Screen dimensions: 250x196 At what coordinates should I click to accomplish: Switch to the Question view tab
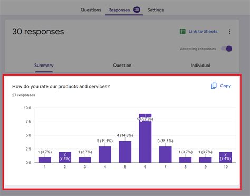[x=122, y=66]
